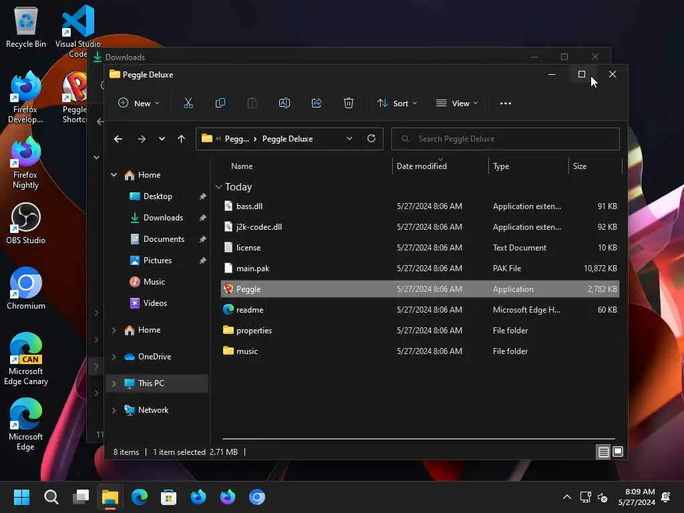Click the Paste clipboard icon

[252, 104]
